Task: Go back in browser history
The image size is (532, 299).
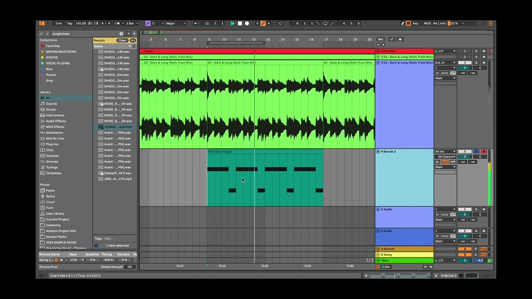Action: coord(42,34)
